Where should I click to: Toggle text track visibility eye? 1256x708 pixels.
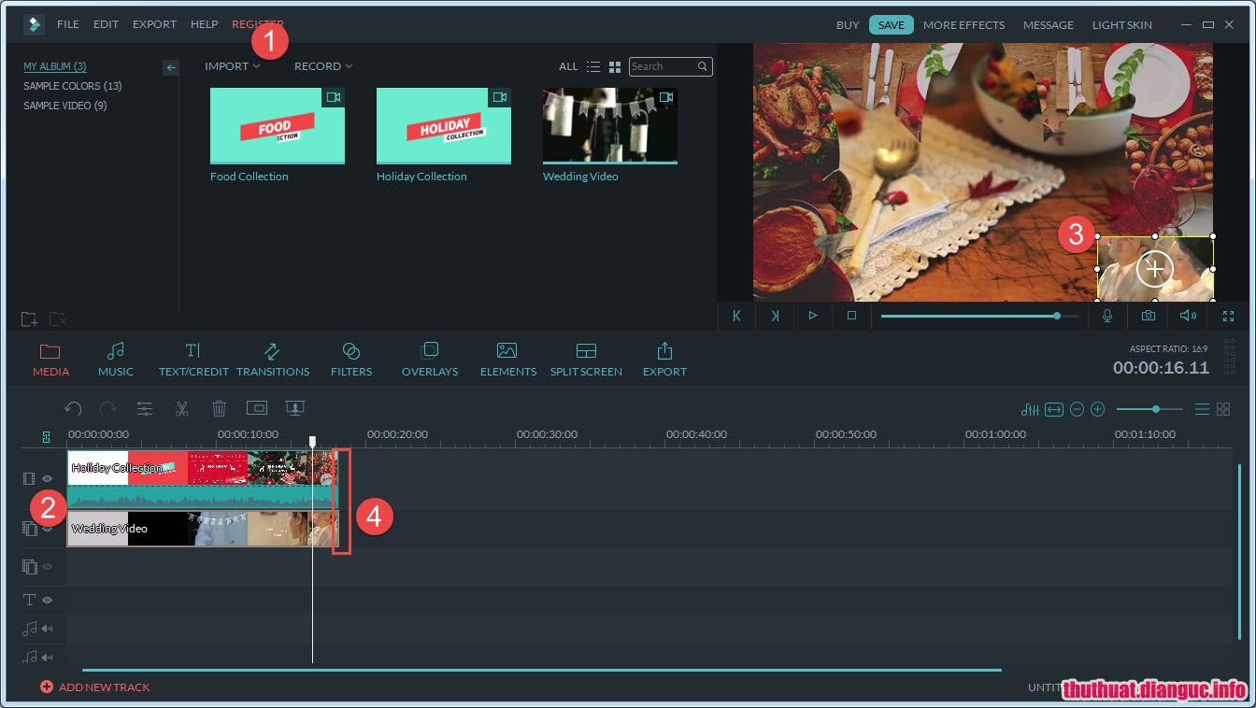point(48,600)
